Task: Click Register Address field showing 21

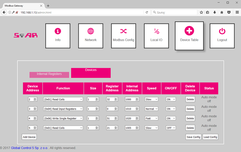Action: click(x=112, y=128)
